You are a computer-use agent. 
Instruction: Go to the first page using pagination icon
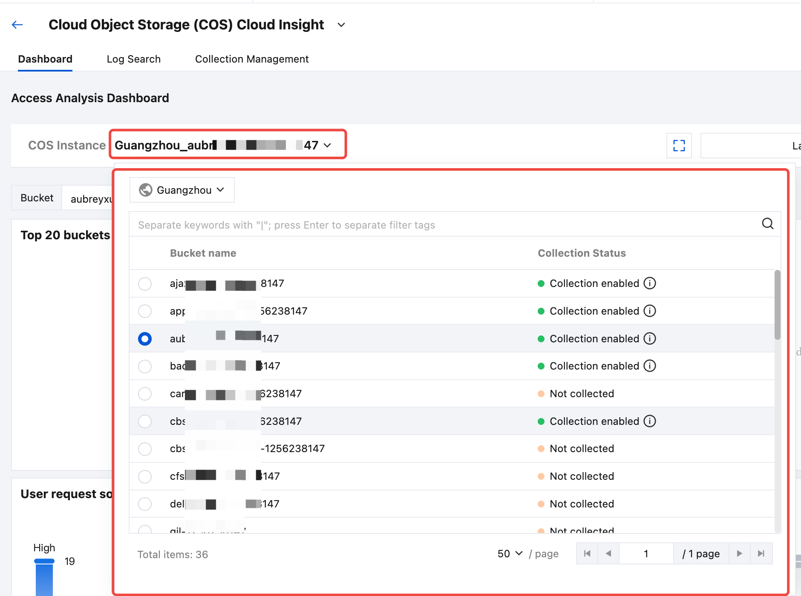[587, 553]
